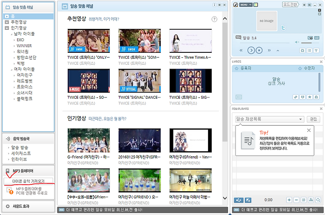Switch player to mini mode grid icon
This screenshot has height=215, width=325.
pyautogui.click(x=304, y=5)
